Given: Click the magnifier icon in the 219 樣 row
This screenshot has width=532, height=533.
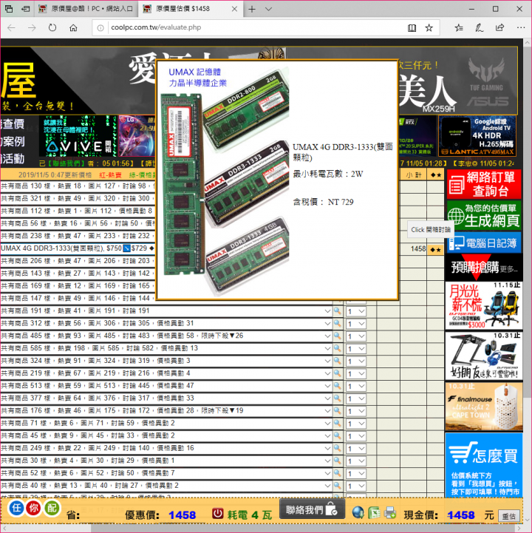Looking at the screenshot, I should tap(338, 373).
